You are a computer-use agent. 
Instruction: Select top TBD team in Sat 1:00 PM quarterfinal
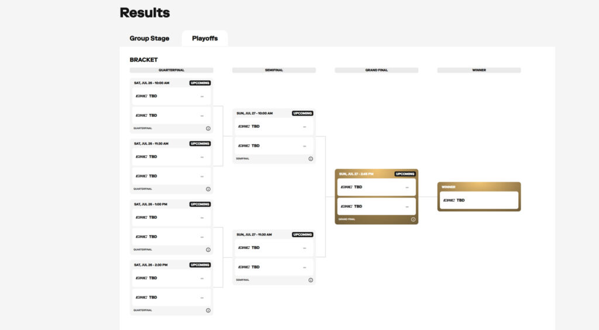(x=171, y=217)
